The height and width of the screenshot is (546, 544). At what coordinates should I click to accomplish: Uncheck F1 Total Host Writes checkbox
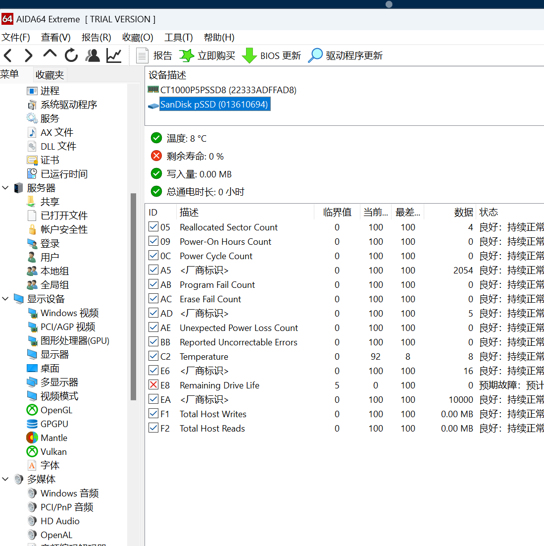click(153, 413)
